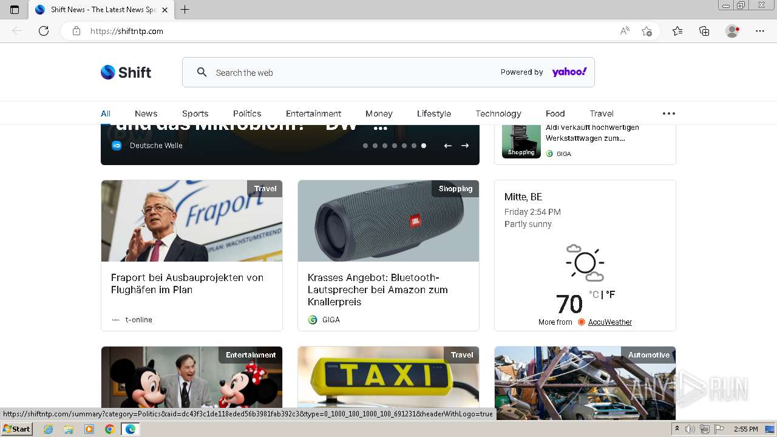Open the Windows Start menu
Image resolution: width=777 pixels, height=437 pixels.
click(16, 429)
